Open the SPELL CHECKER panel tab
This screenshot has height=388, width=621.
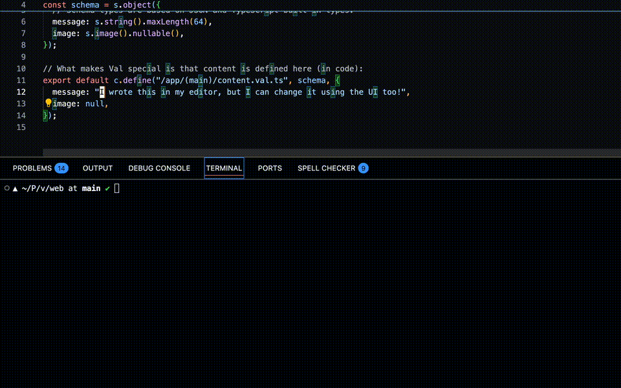[327, 168]
